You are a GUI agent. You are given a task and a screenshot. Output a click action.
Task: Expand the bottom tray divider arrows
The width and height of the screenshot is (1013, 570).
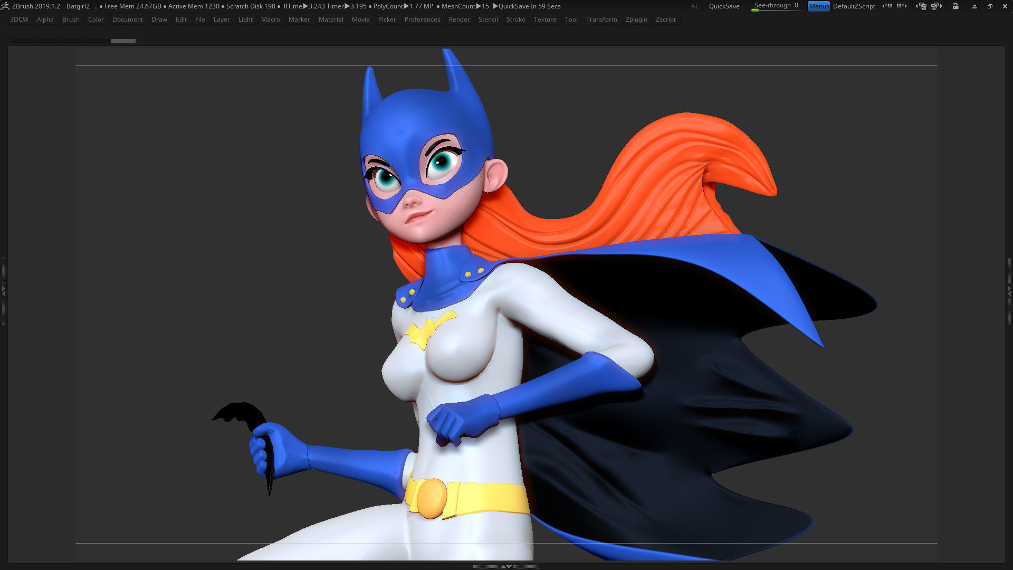(x=506, y=566)
